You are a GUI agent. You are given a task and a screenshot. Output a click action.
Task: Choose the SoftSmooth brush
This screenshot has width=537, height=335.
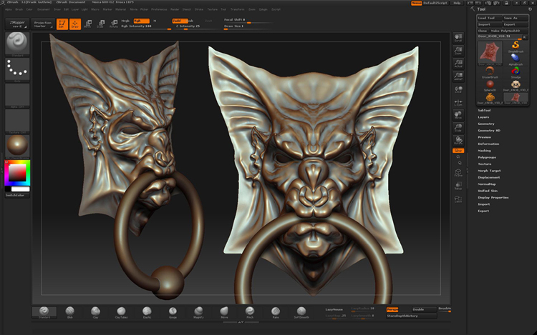301,312
